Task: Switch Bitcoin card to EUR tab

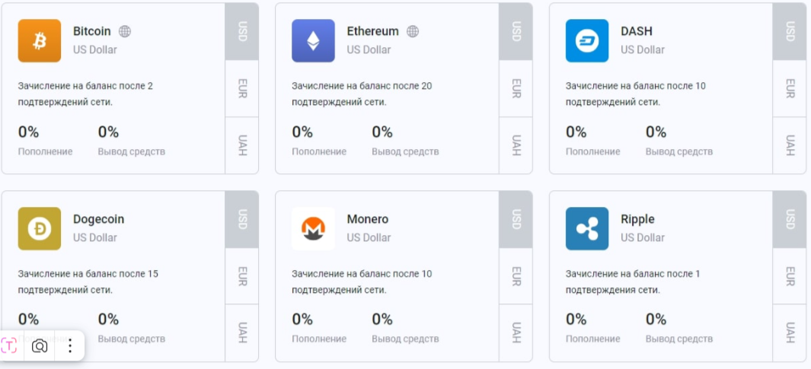Action: 242,88
